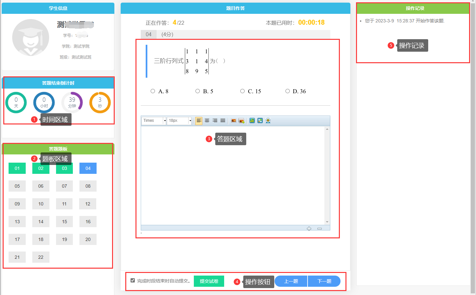The image size is (476, 295).
Task: Open the webcam capture tool
Action: (268, 121)
